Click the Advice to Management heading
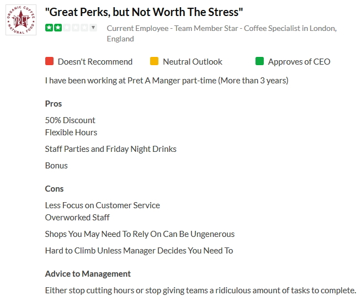Image resolution: width=362 pixels, height=301 pixels. (x=88, y=274)
